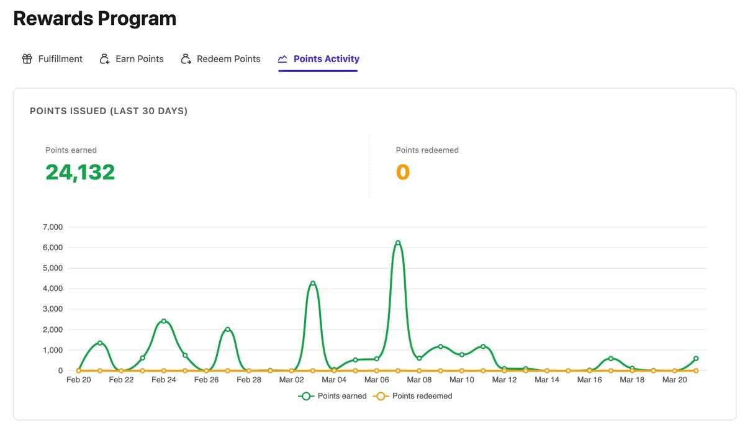
Task: Stay on the Points Activity tab
Action: click(325, 58)
